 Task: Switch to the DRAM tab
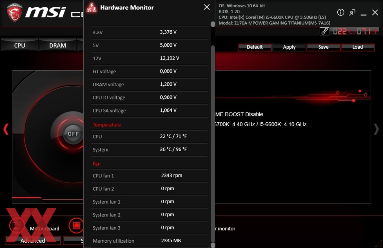[x=58, y=45]
